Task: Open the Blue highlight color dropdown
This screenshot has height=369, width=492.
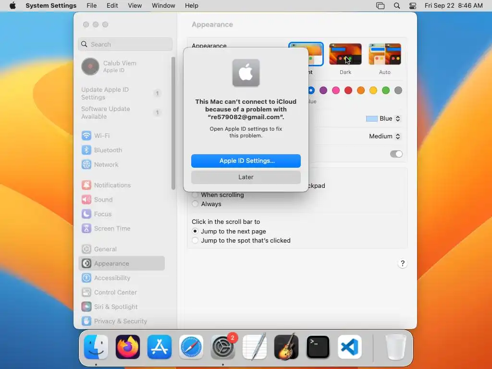Action: [383, 119]
